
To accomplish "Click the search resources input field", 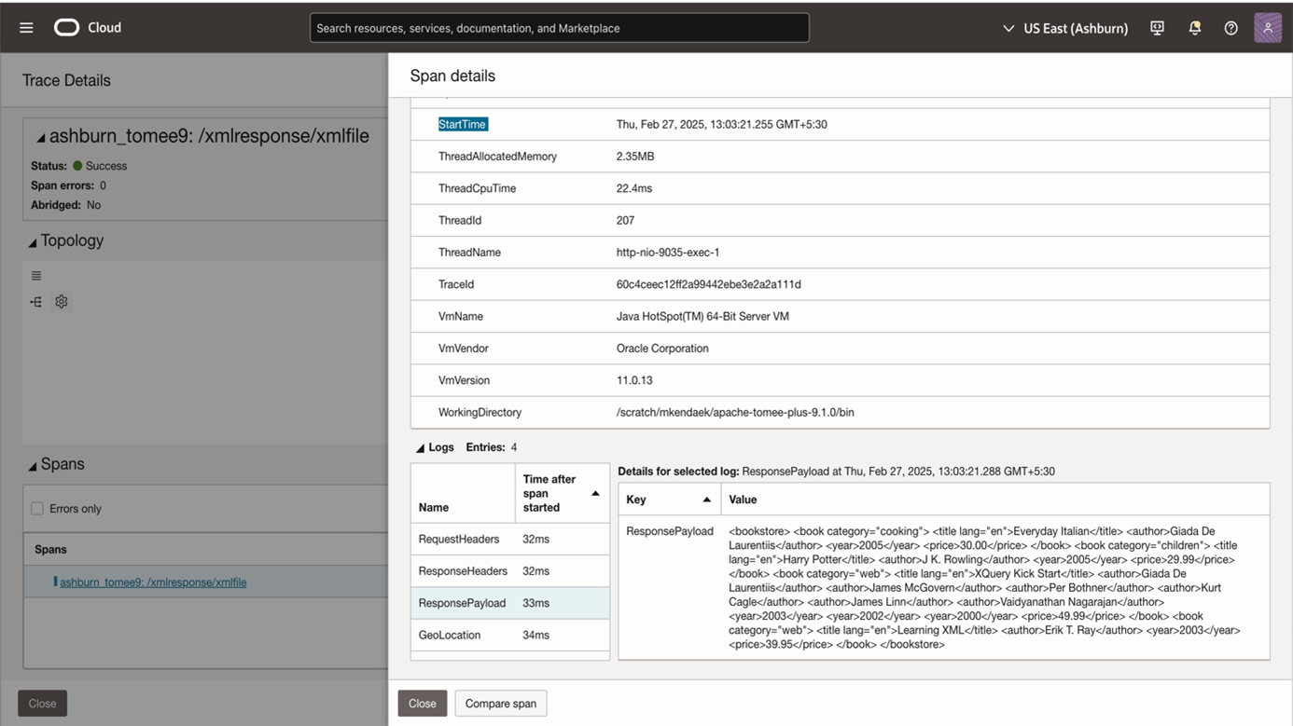I will (559, 28).
